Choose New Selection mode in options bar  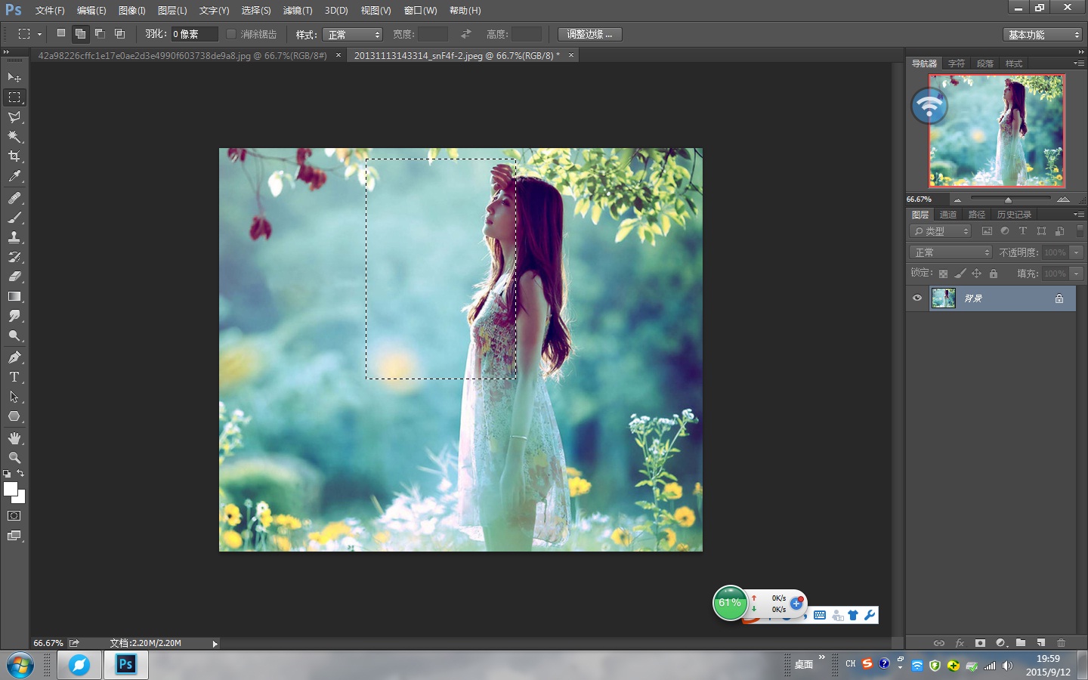tap(61, 33)
